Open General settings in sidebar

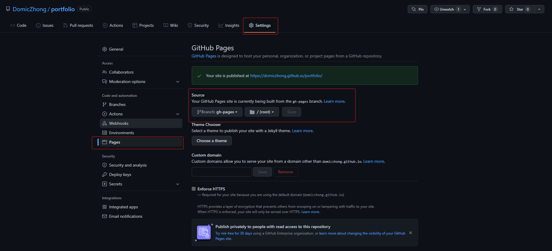[x=141, y=49]
